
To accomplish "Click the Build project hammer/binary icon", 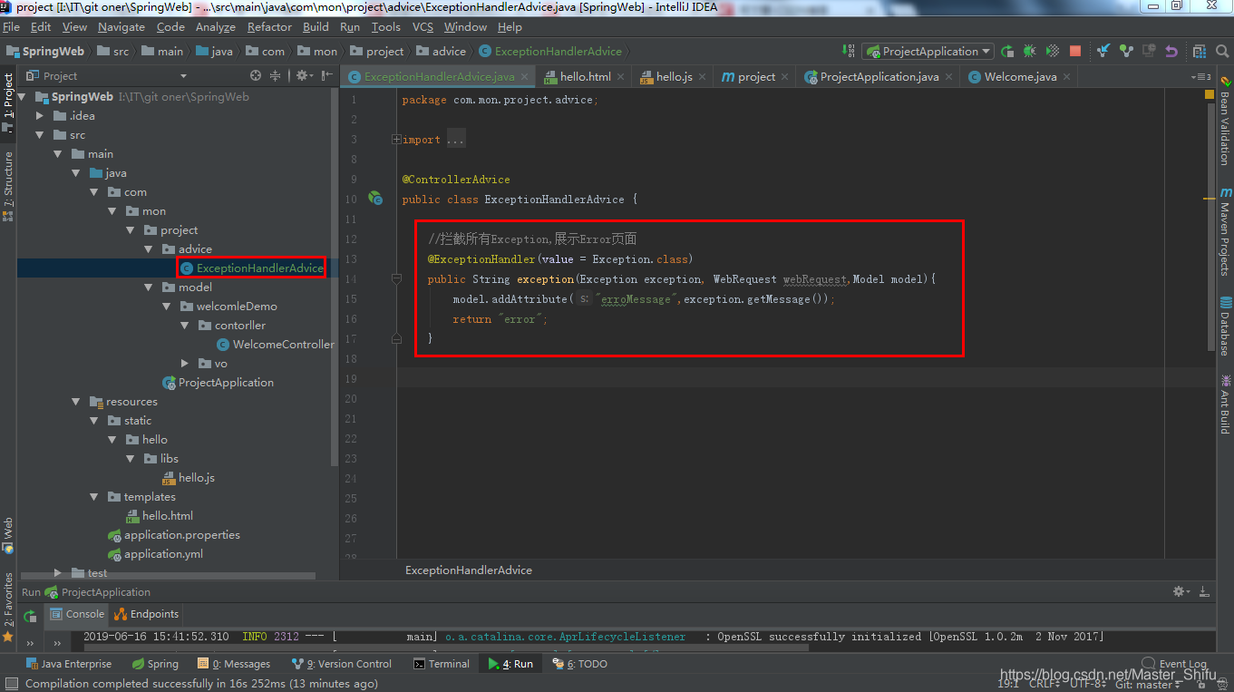I will 848,51.
